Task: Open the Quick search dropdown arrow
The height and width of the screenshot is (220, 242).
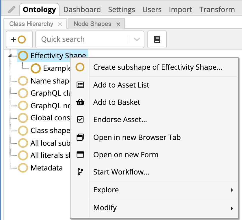Action: tap(137, 39)
